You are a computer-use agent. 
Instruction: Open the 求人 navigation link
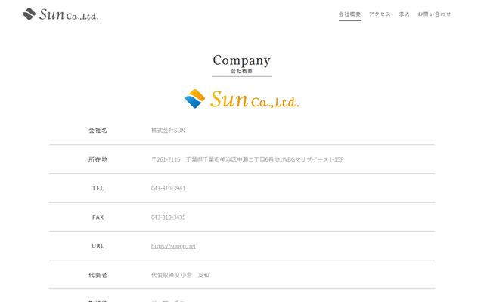point(404,14)
